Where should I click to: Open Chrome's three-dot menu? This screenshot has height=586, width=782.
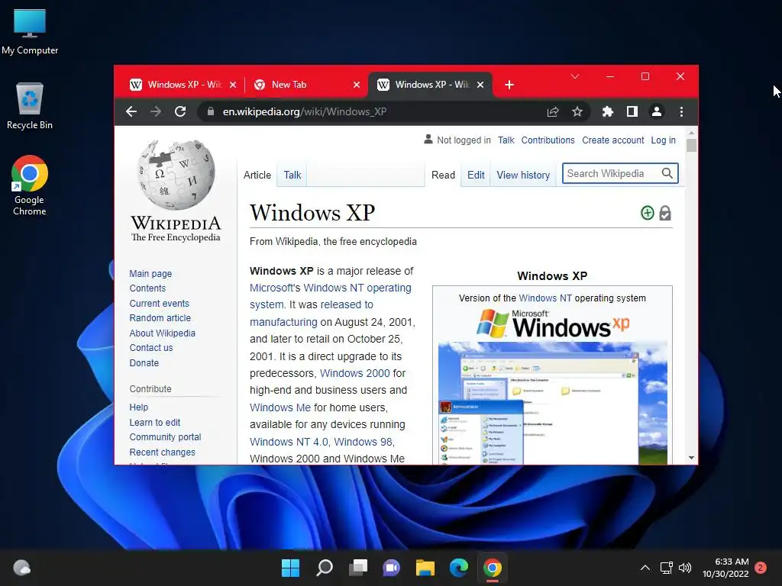681,111
